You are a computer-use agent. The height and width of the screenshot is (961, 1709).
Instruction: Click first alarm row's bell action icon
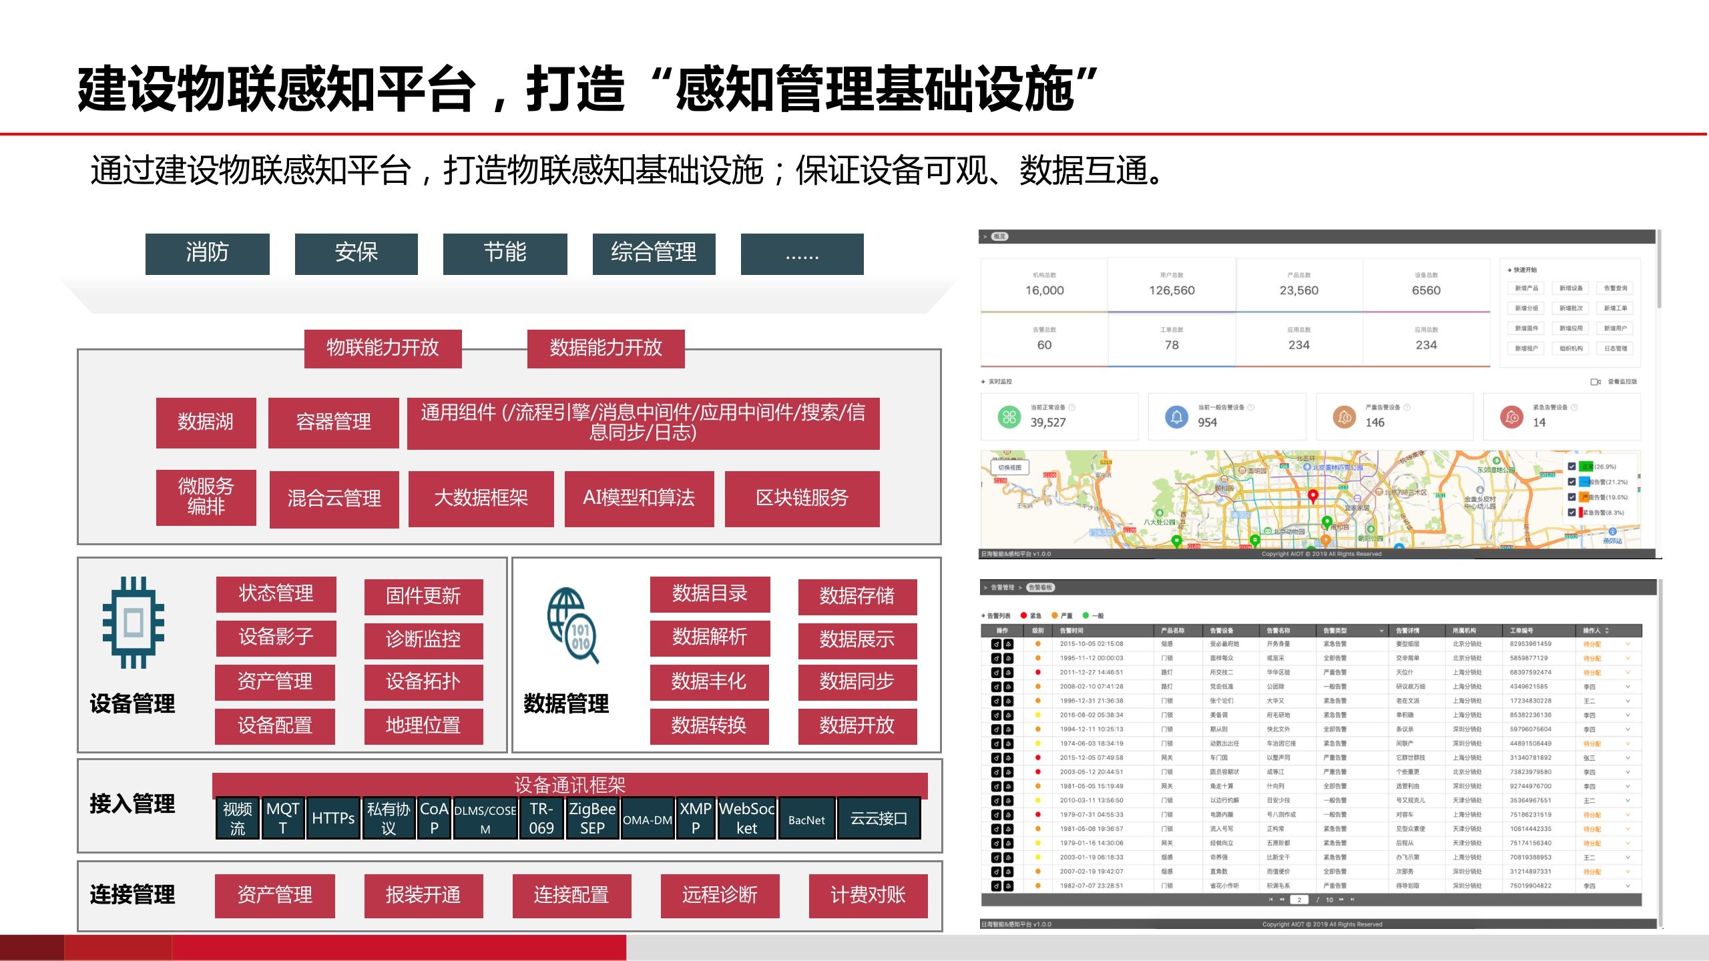click(x=1008, y=644)
